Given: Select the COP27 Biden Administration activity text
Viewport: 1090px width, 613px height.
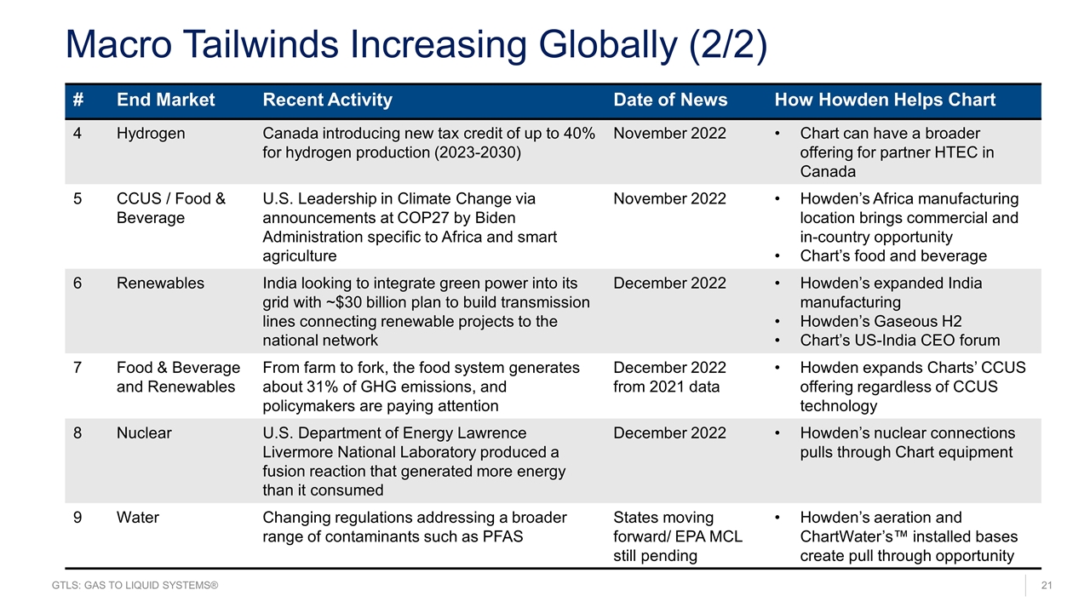Looking at the screenshot, I should pos(410,227).
